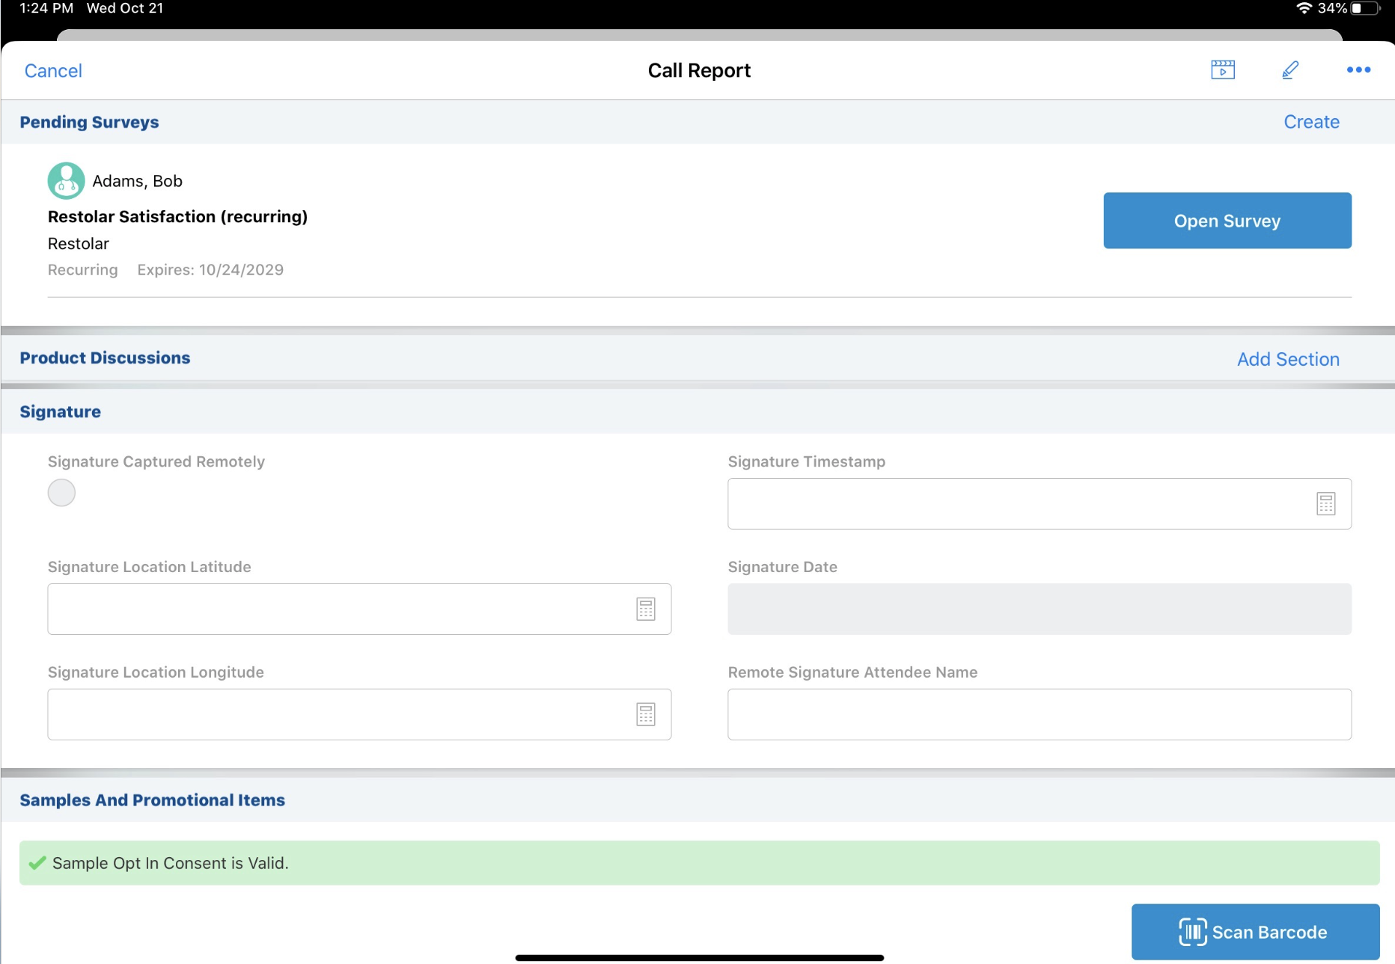Click the Remote Signature Attendee Name field
Viewport: 1395px width, 964px height.
point(1039,715)
